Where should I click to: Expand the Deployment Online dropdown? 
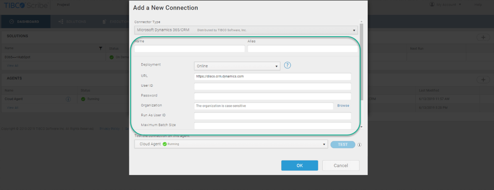pyautogui.click(x=237, y=66)
